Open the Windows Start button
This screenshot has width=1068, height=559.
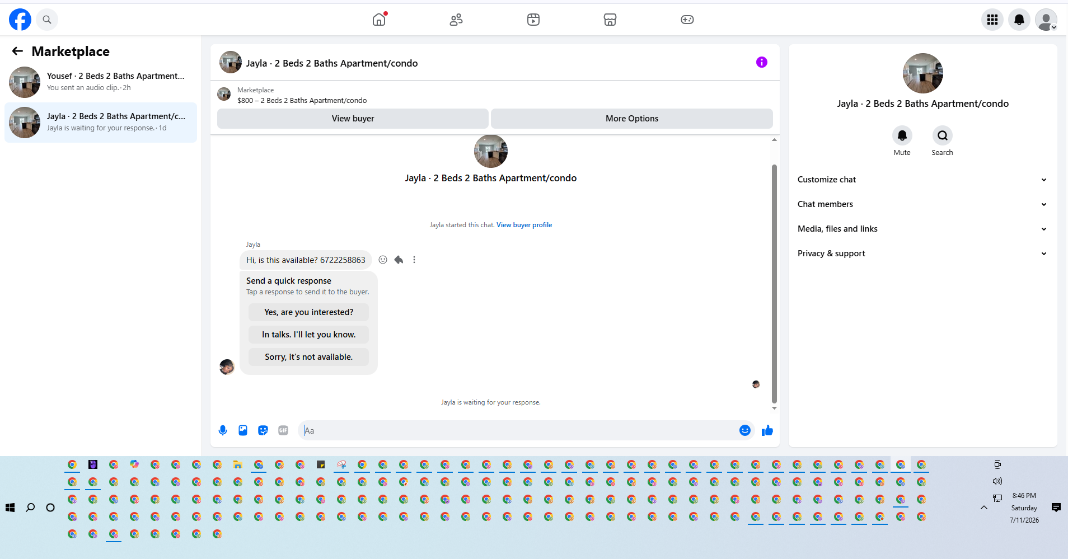coord(10,508)
